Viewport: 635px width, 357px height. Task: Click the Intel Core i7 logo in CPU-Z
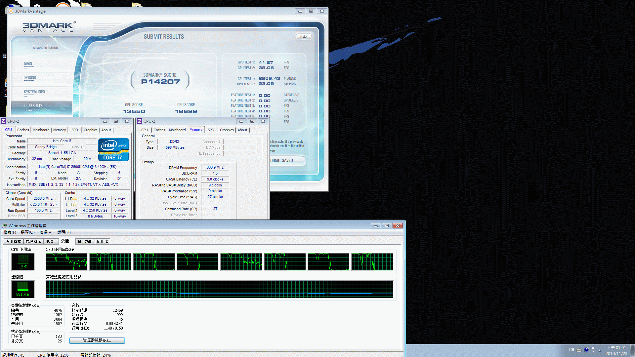click(x=113, y=150)
